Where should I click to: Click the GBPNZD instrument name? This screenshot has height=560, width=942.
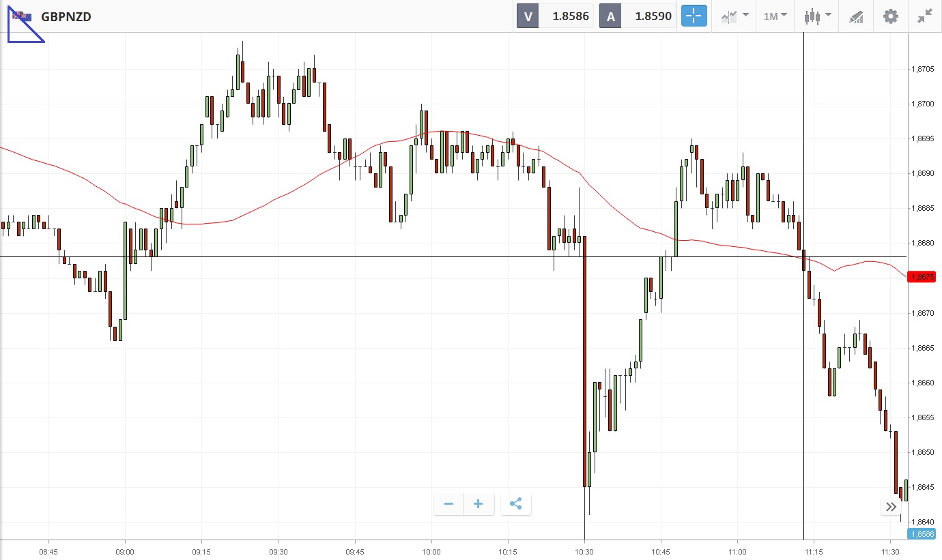(x=66, y=16)
